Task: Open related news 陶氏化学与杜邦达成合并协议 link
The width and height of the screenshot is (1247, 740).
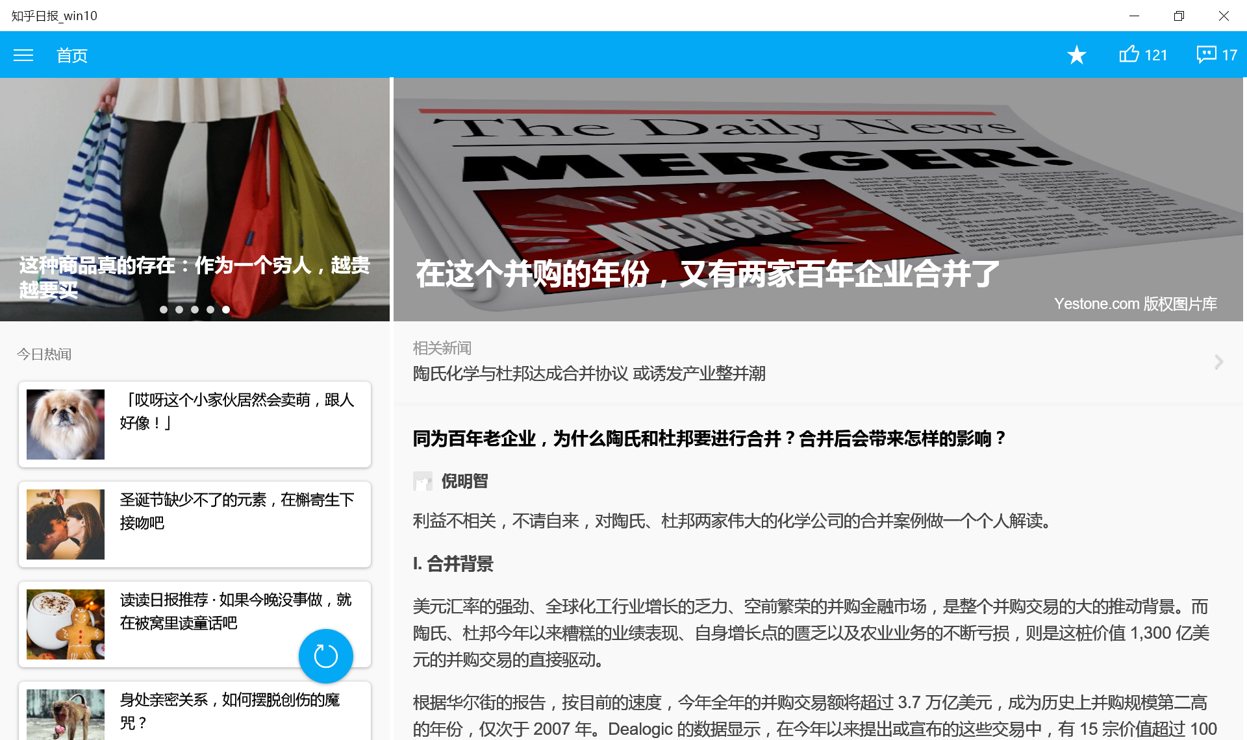Action: coord(589,373)
